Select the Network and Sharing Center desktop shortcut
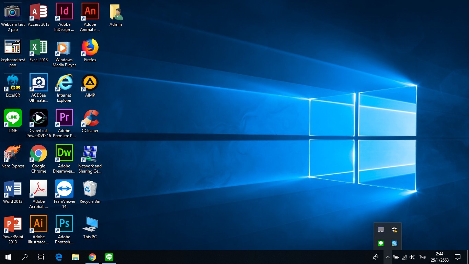Viewport: 469px width, 264px height. 90,159
